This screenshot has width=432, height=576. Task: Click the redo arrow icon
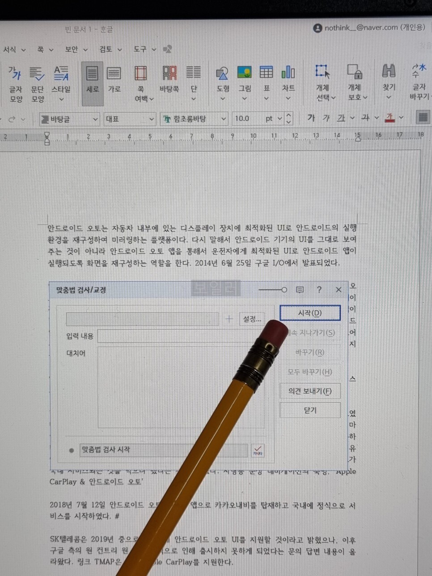pyautogui.click(x=12, y=119)
